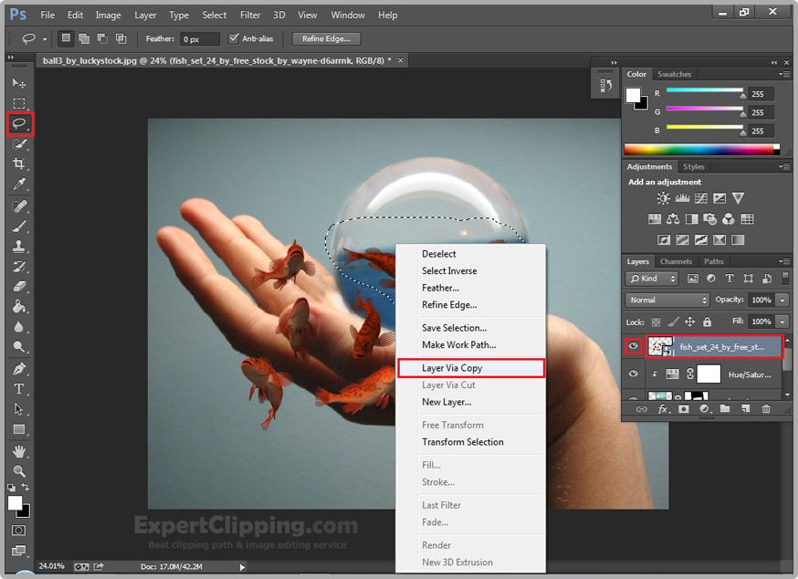Screen dimensions: 798x579
Task: Click the Refine Edge... button
Action: click(x=326, y=38)
